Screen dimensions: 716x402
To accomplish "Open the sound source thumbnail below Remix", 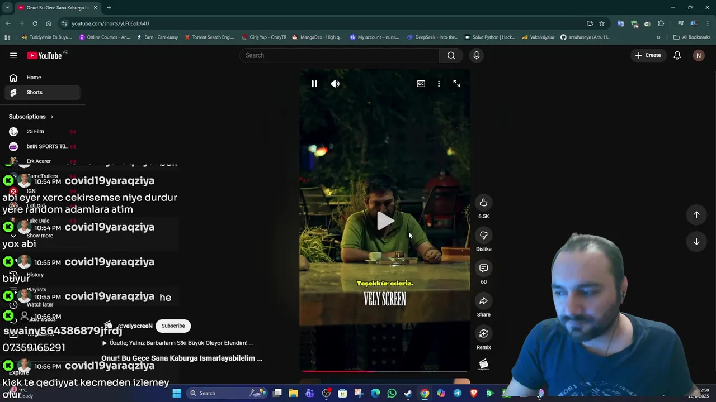I will coord(483,365).
